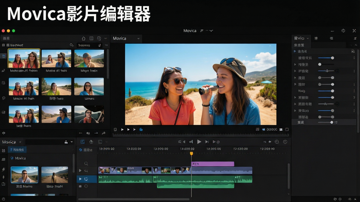Open the camera icon in the left sidebar
Image resolution: width=360 pixels, height=202 pixels.
click(4, 112)
